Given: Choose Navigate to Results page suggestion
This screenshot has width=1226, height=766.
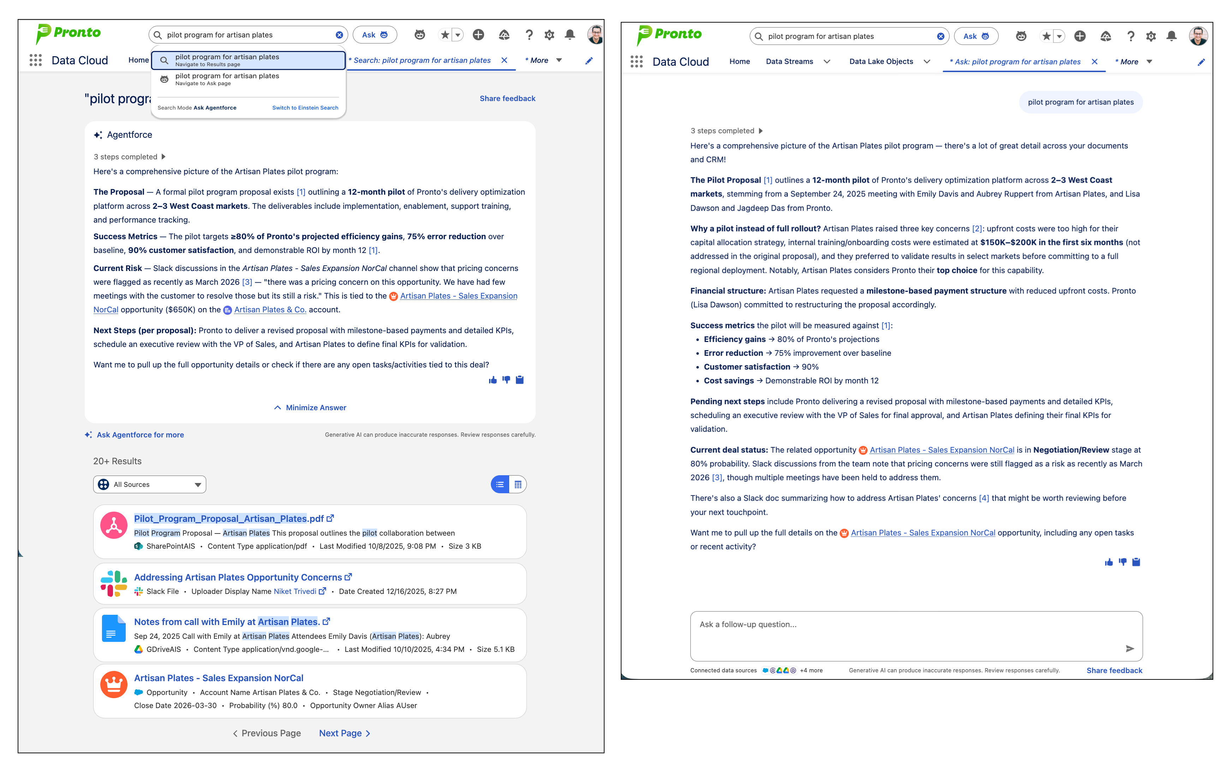Looking at the screenshot, I should (x=248, y=60).
